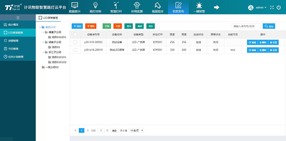Viewport: 286px width, 141px height.
Task: Open the 数据展示 monitor icon
Action: pyautogui.click(x=74, y=5)
